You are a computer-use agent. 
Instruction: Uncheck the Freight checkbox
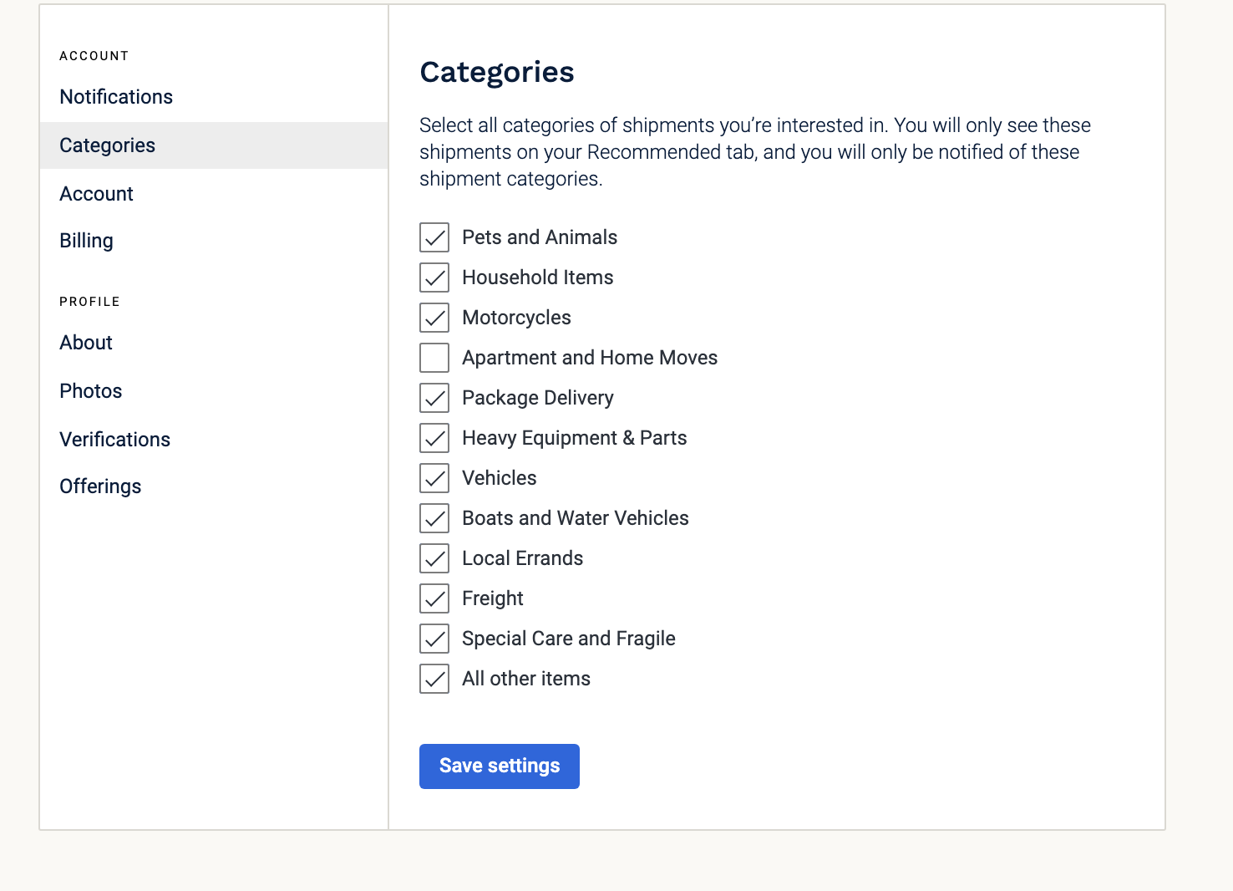[x=434, y=598]
